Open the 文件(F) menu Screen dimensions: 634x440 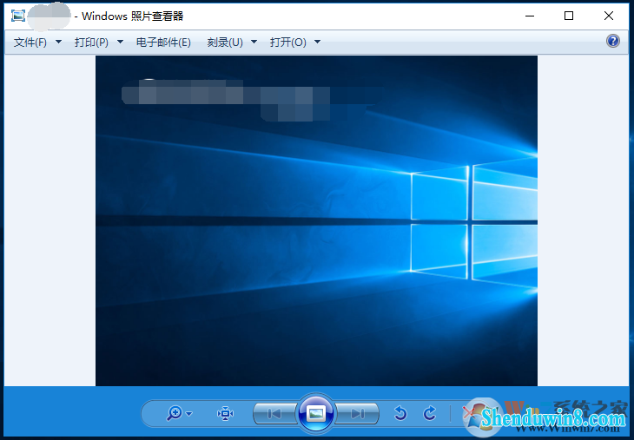[x=30, y=42]
